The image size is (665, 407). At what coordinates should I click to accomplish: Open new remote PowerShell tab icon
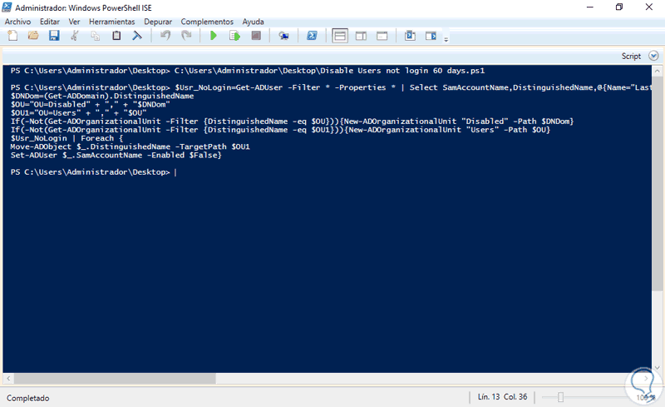[x=283, y=36]
